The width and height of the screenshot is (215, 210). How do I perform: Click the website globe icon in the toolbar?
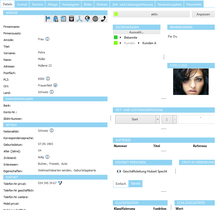coord(95,19)
